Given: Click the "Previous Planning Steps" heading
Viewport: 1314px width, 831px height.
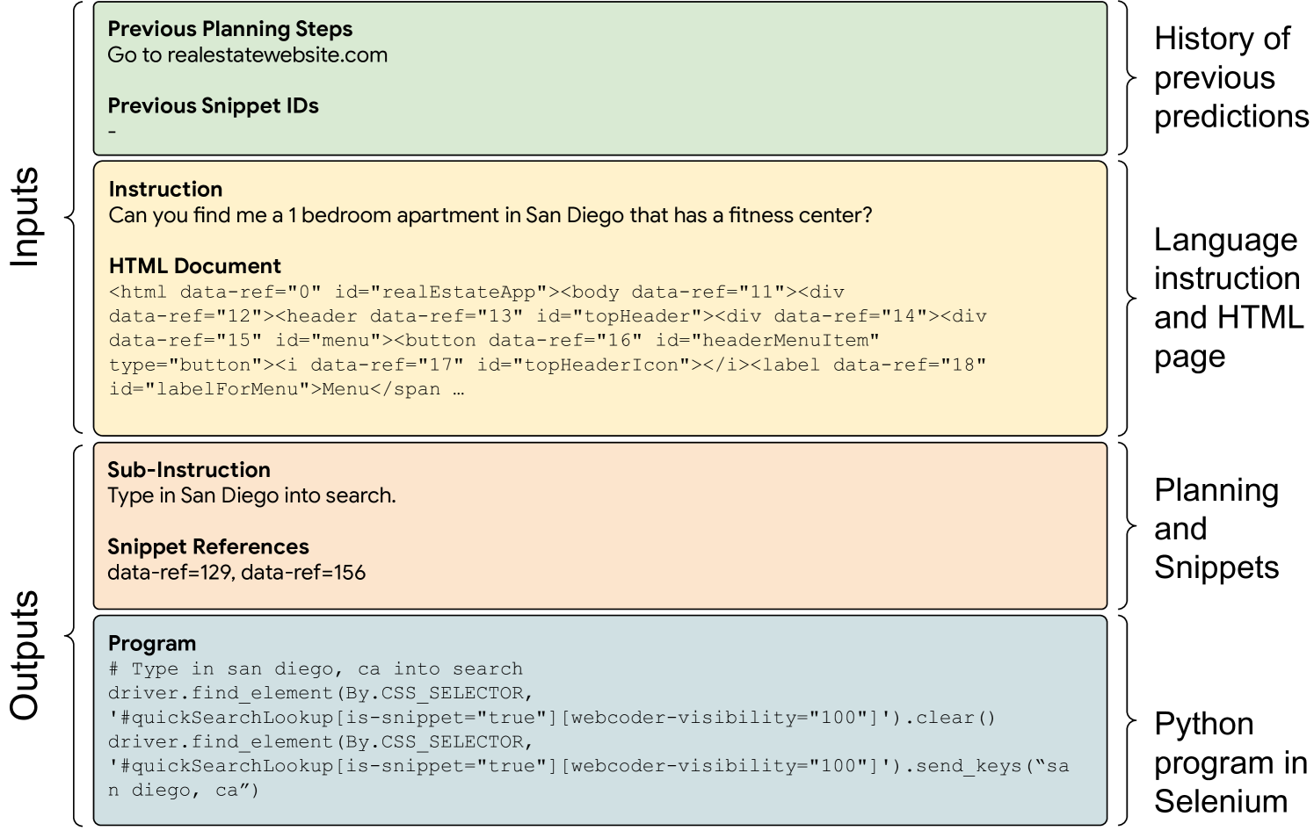Looking at the screenshot, I should (229, 29).
